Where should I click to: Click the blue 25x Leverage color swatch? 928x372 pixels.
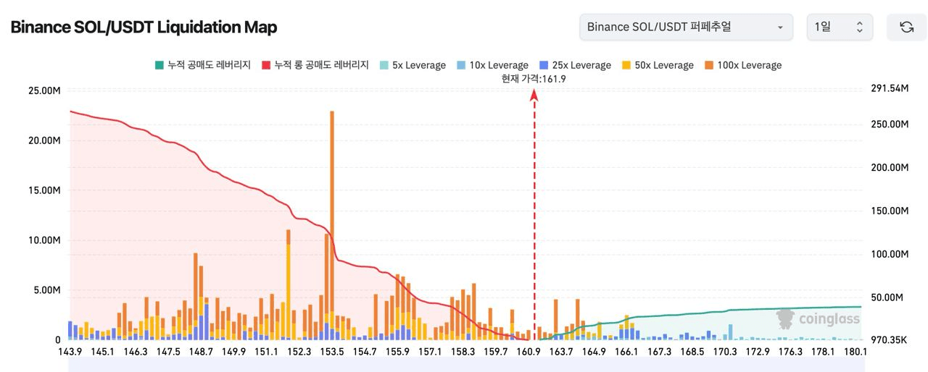544,65
